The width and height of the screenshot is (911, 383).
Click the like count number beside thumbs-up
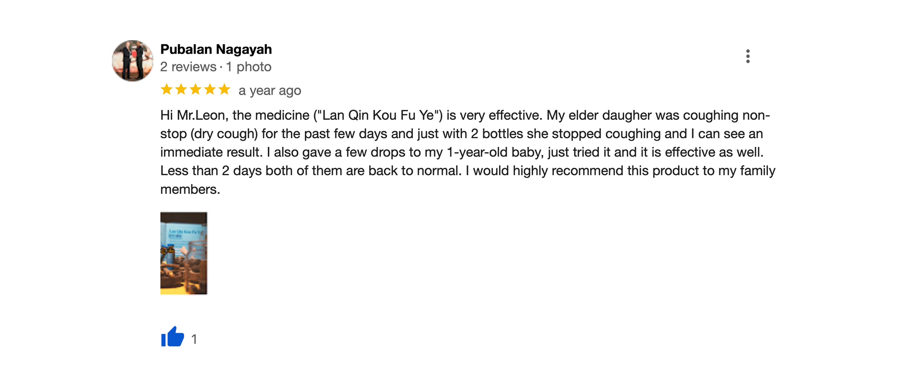(x=194, y=339)
